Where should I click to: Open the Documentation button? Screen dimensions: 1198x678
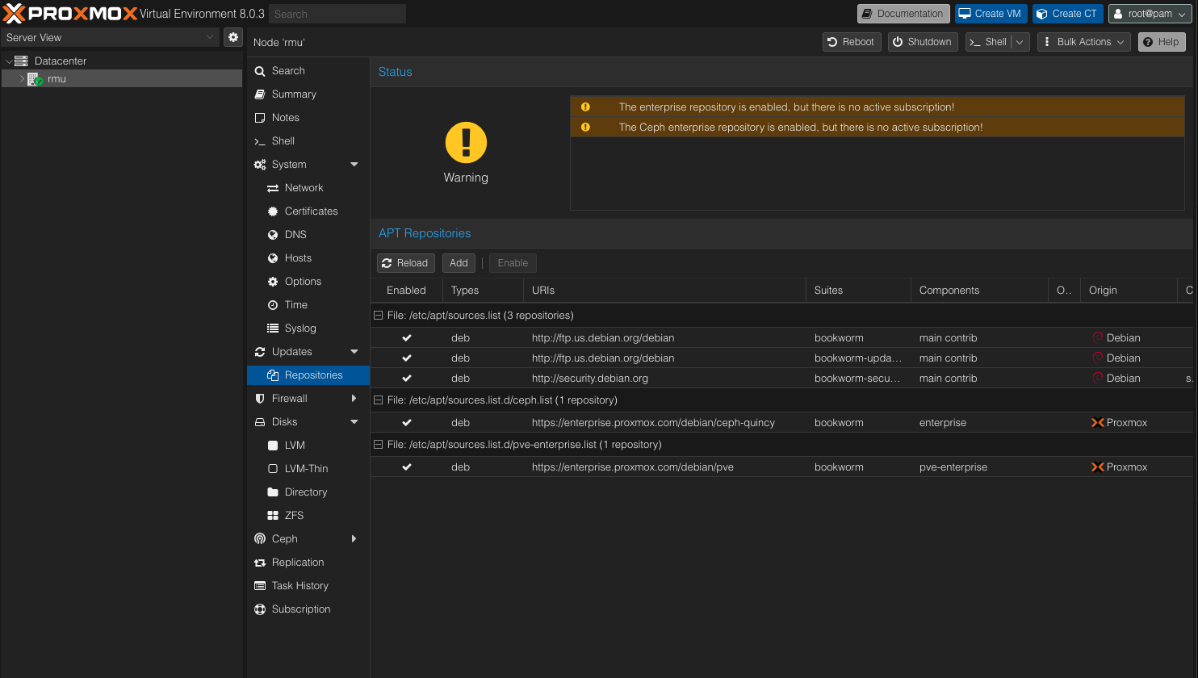(x=903, y=14)
